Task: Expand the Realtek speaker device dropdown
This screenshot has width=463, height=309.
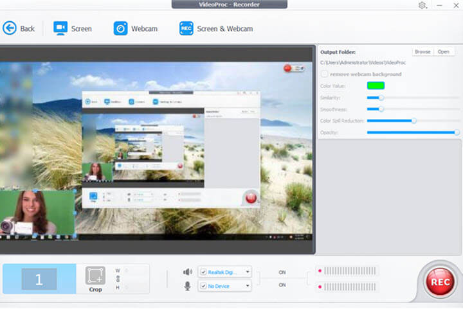Action: coord(248,272)
